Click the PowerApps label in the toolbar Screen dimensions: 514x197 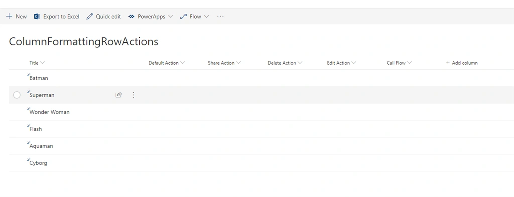[x=152, y=17]
